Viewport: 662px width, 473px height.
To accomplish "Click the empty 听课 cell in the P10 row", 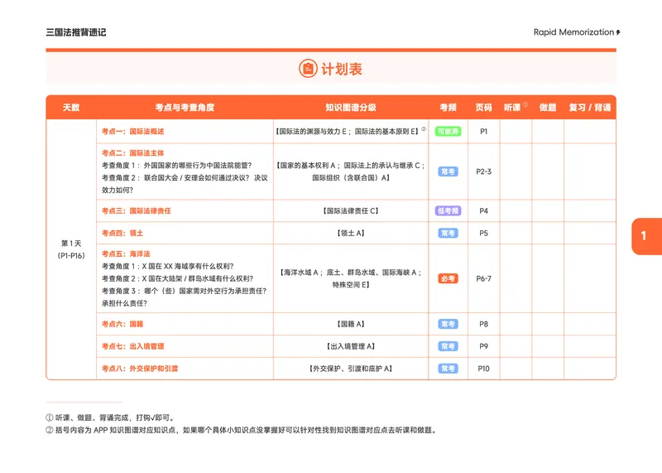I will [516, 369].
